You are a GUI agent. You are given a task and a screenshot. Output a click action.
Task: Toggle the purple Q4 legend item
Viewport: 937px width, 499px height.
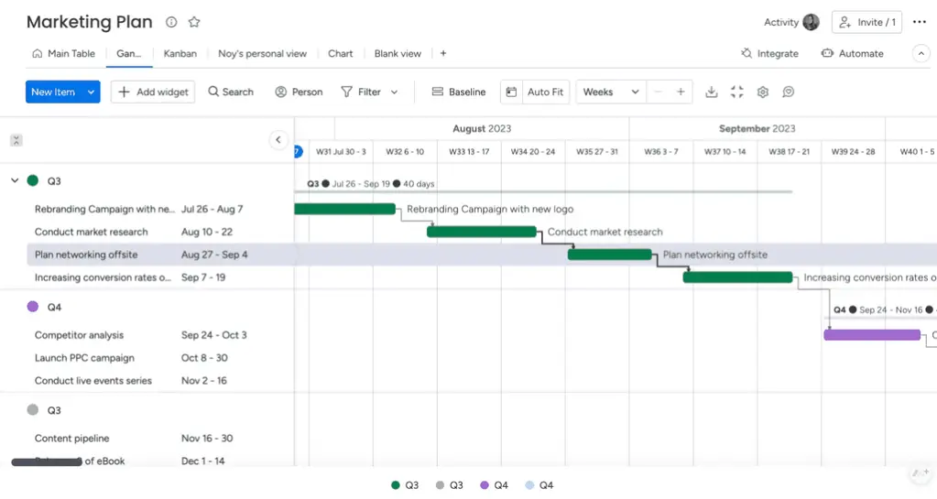pyautogui.click(x=494, y=485)
